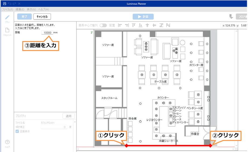Open the ヘルプ question mark icon

pyautogui.click(x=7, y=143)
